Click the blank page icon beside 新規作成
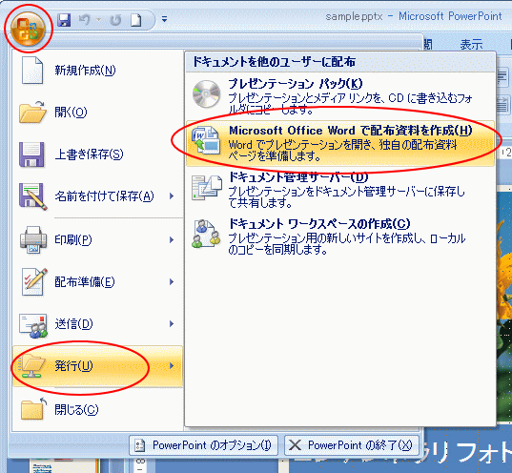The image size is (512, 473). (32, 71)
